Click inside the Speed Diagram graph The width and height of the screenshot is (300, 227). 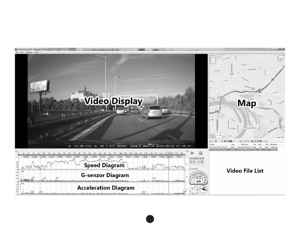[101, 164]
